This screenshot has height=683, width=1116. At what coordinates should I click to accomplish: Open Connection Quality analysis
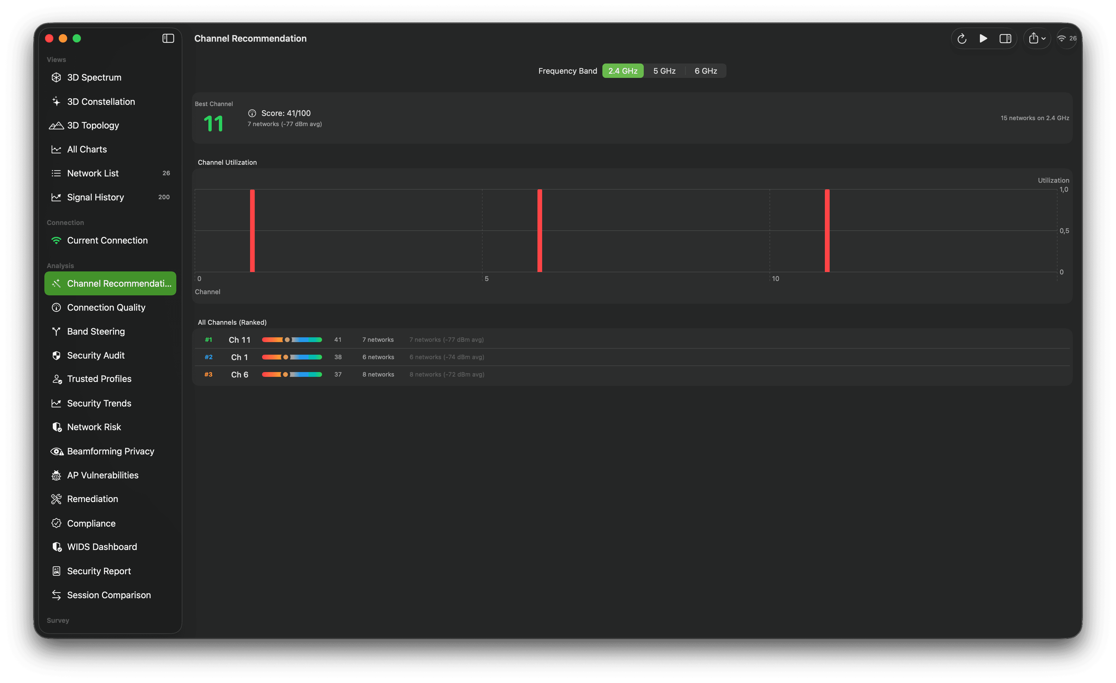pyautogui.click(x=110, y=307)
